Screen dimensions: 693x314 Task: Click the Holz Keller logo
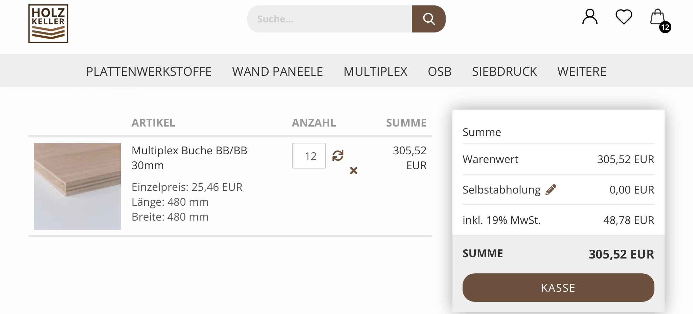pyautogui.click(x=48, y=24)
